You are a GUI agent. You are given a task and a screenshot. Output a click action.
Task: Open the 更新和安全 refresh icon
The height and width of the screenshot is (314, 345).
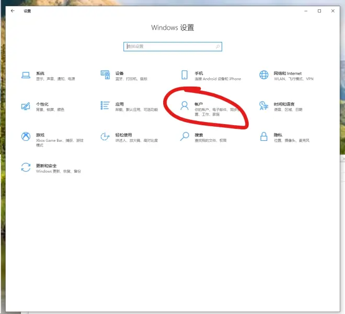[26, 167]
